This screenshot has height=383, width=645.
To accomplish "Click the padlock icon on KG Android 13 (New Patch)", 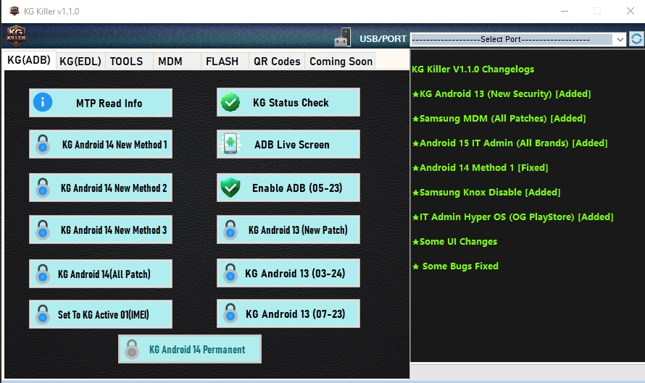I will (x=230, y=230).
